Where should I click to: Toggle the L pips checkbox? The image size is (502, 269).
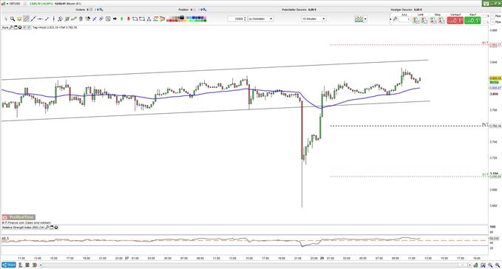coord(484,21)
